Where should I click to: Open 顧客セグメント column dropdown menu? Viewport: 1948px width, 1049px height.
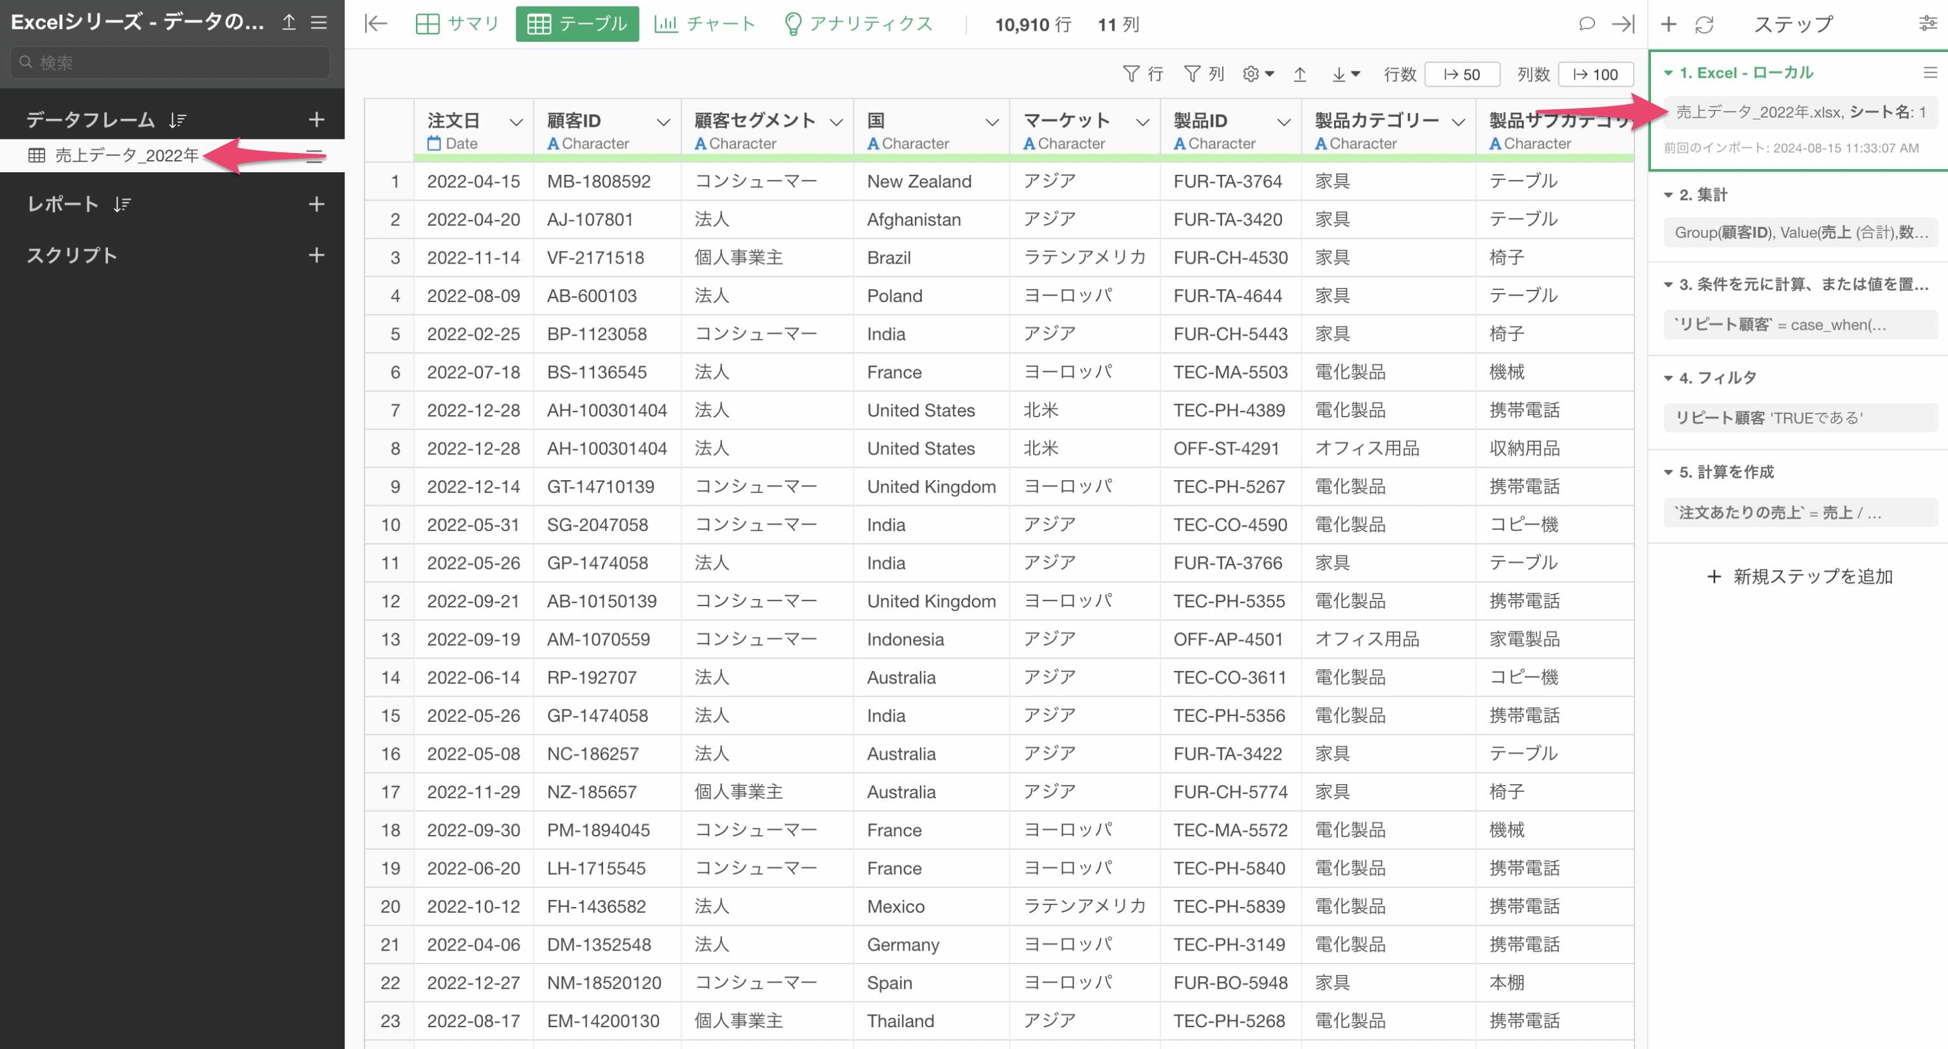click(836, 121)
